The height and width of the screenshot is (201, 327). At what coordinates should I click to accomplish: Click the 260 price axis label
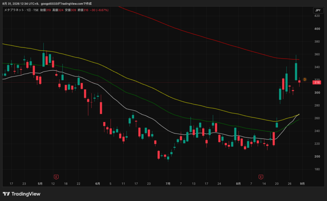317,118
